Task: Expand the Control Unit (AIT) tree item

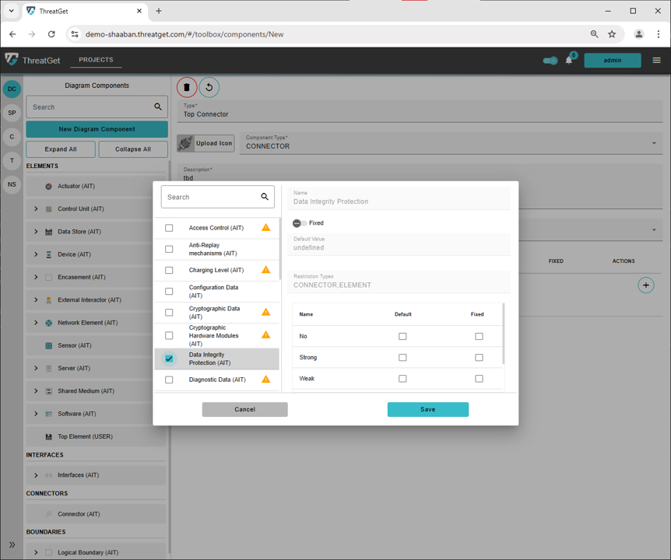Action: click(x=35, y=208)
